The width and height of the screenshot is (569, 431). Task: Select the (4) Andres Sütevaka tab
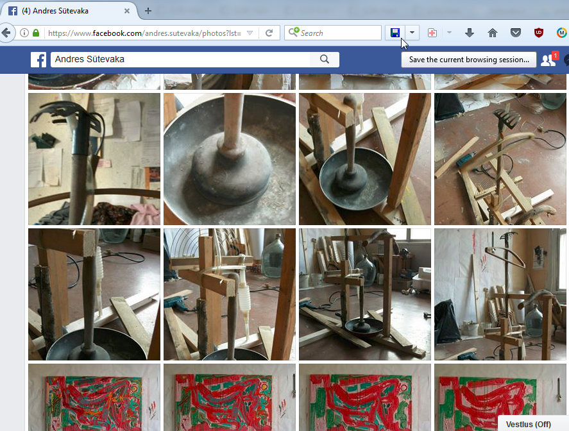click(x=69, y=11)
